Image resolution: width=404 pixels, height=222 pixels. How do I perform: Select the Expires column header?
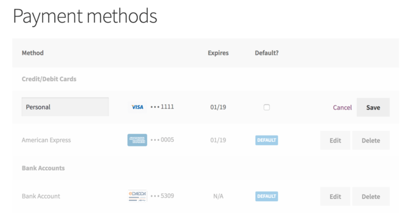(x=218, y=53)
